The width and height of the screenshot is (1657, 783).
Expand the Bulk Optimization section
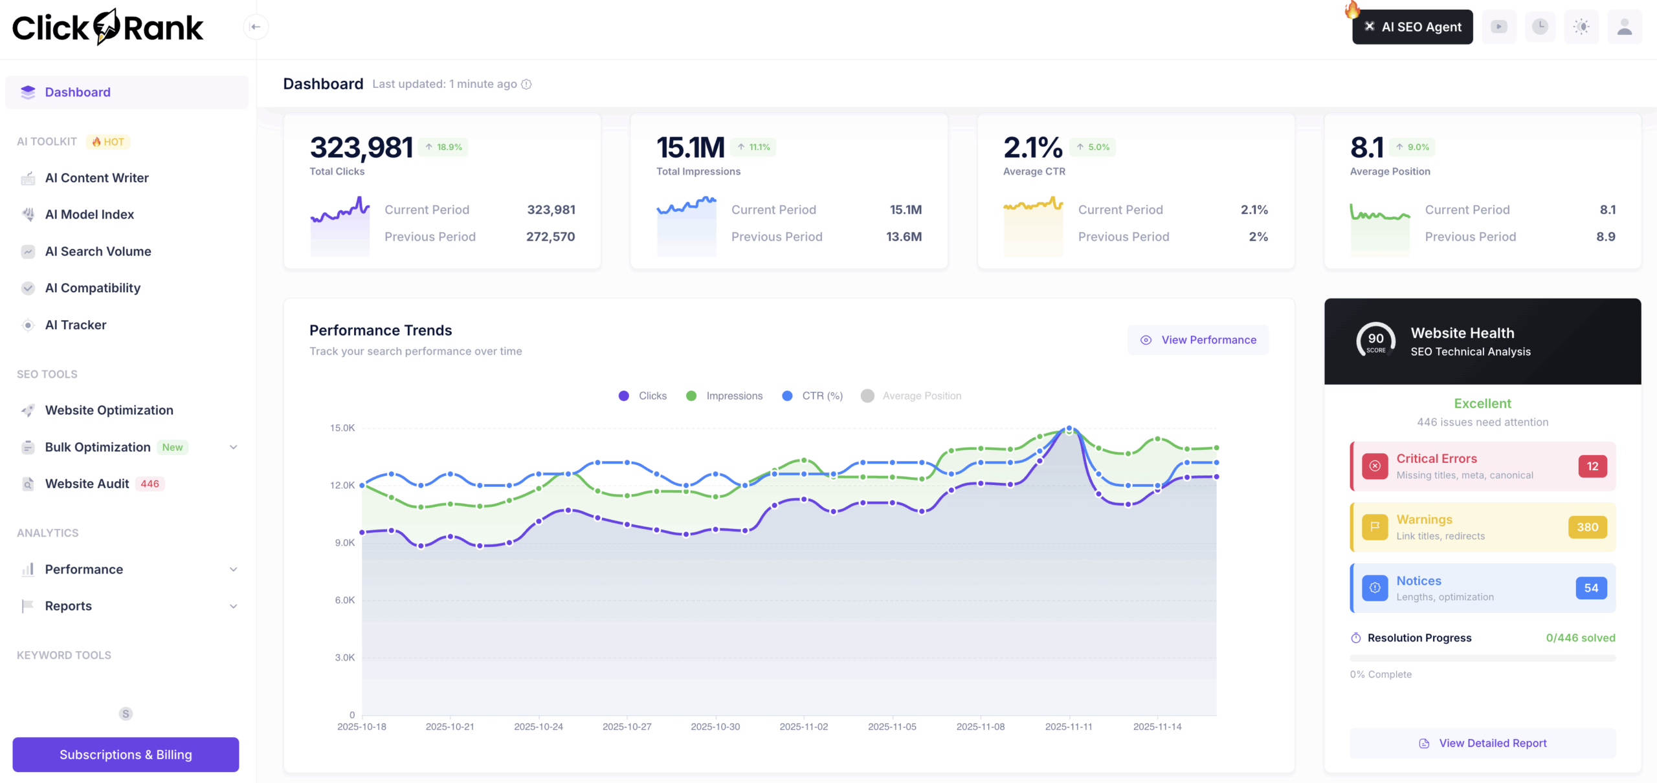233,447
